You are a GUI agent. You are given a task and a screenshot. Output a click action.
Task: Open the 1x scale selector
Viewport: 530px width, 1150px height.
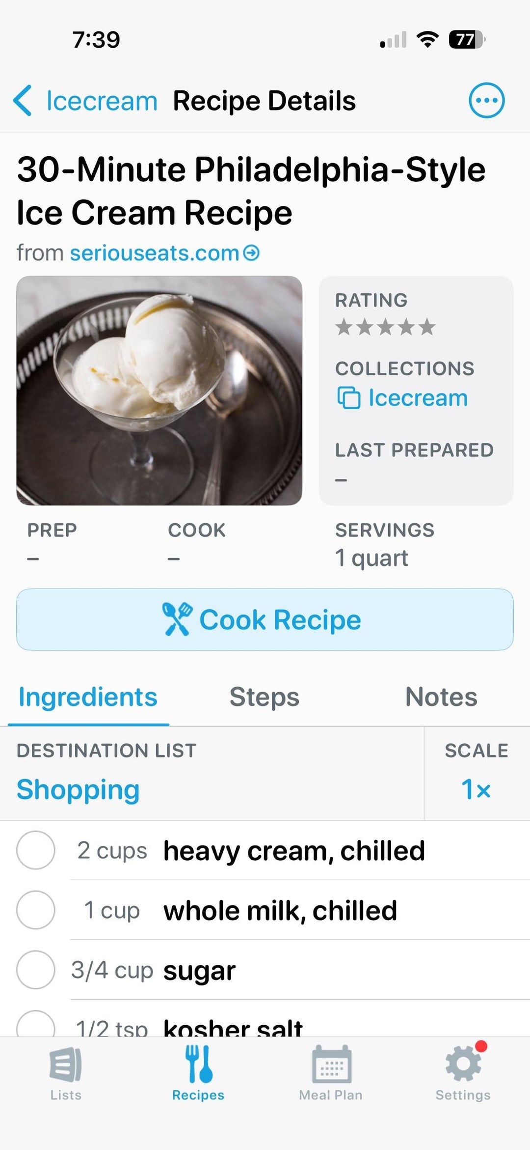[476, 789]
